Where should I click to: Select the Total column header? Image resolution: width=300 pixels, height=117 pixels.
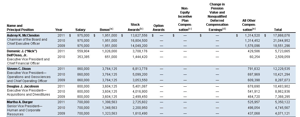278,30
